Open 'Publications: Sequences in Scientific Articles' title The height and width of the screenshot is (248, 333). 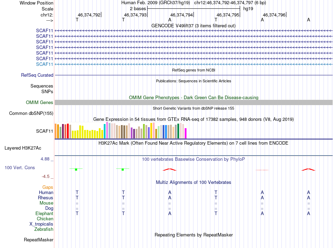193,81
